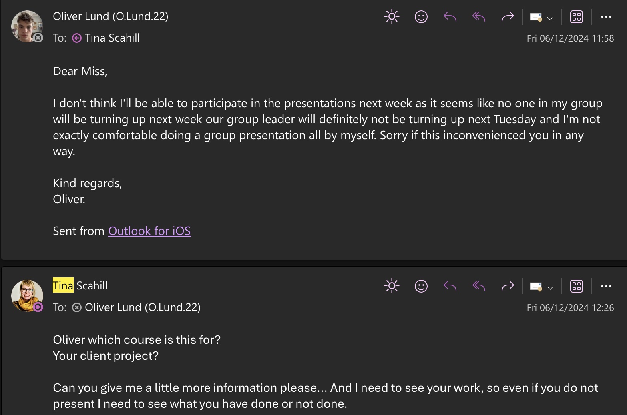This screenshot has width=627, height=415.
Task: Reply all on Oliver's email
Action: [479, 17]
